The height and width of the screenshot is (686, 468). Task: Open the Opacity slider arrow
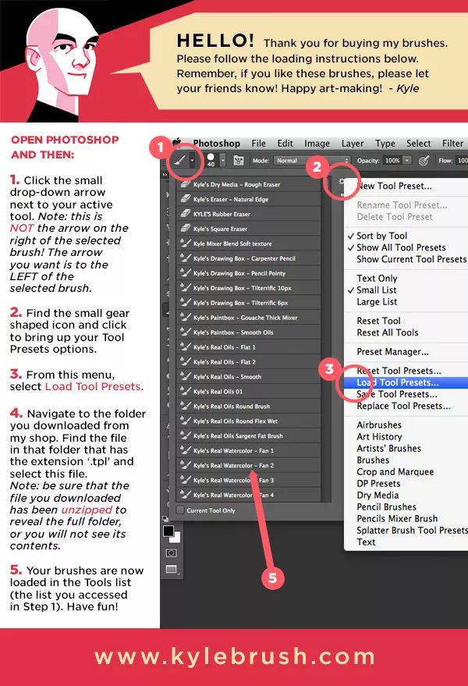(407, 161)
